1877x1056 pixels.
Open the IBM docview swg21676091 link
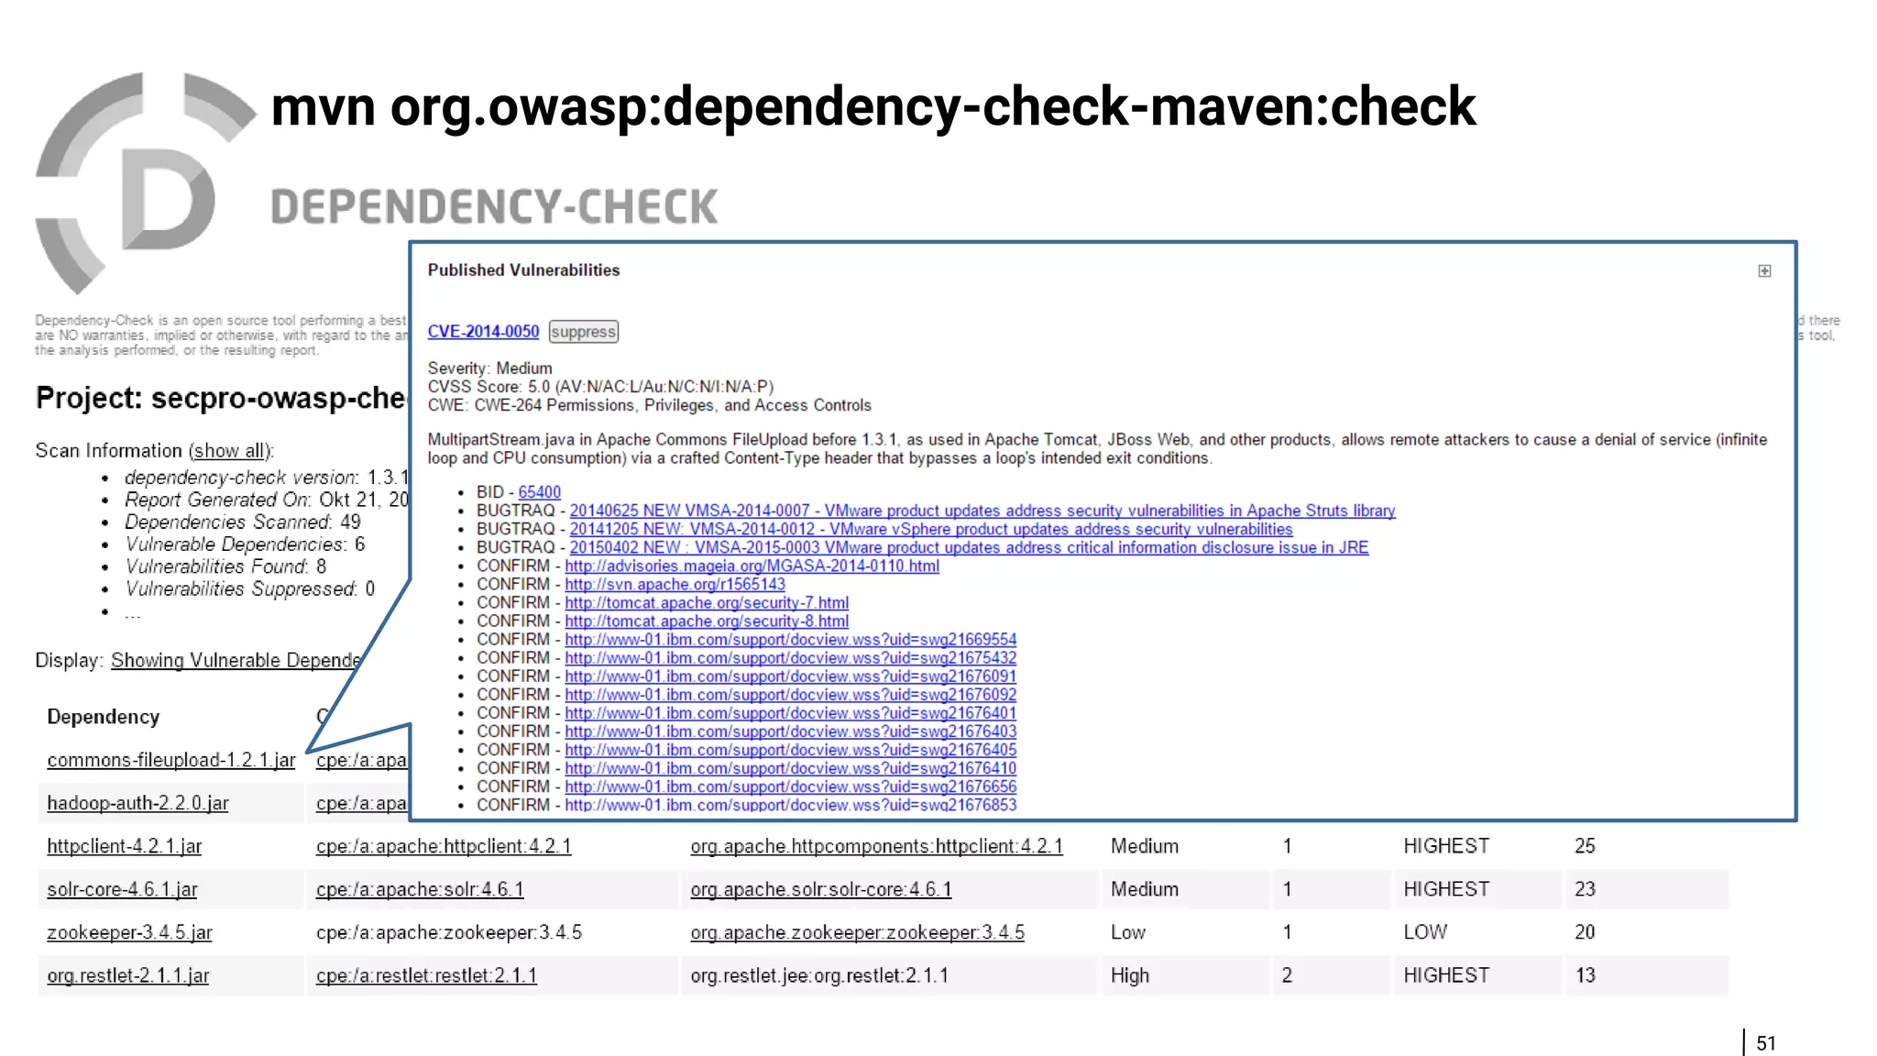point(791,676)
